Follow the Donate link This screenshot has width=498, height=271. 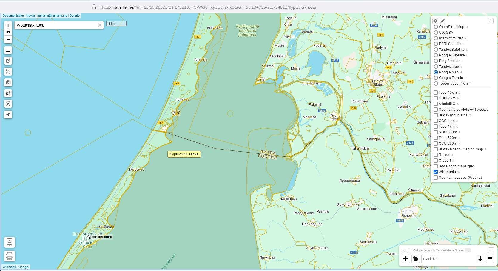coord(75,16)
